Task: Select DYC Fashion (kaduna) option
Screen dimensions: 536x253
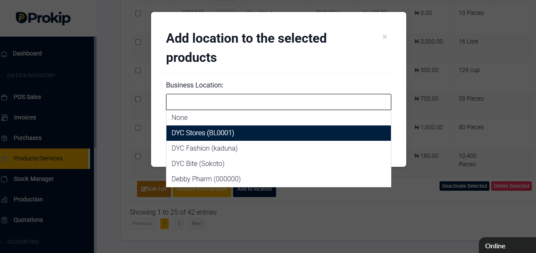Action: [279, 148]
